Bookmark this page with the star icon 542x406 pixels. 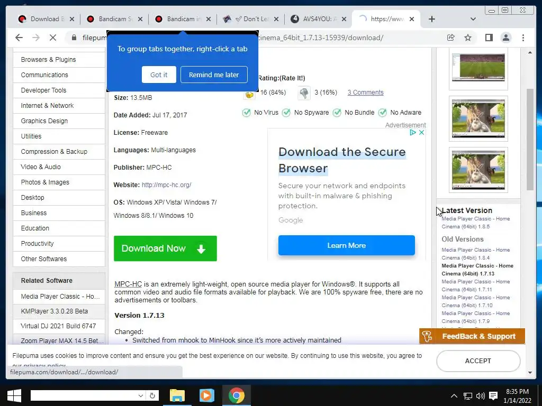pyautogui.click(x=468, y=38)
